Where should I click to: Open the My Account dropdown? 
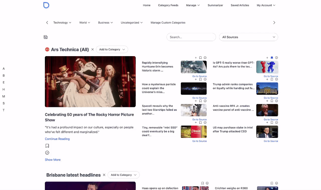tap(266, 5)
